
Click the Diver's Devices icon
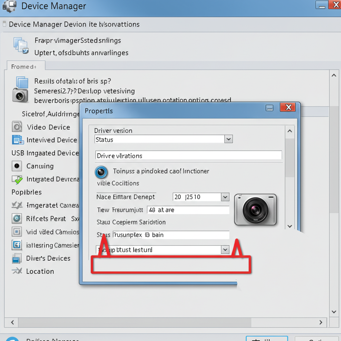17,258
